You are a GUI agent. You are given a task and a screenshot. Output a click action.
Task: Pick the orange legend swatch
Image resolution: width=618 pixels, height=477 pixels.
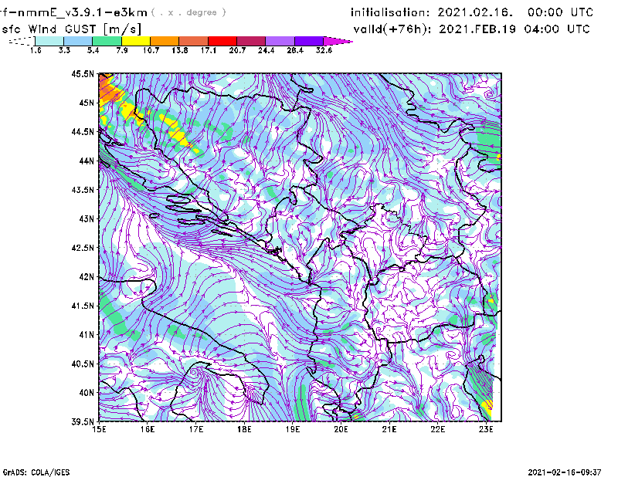165,41
